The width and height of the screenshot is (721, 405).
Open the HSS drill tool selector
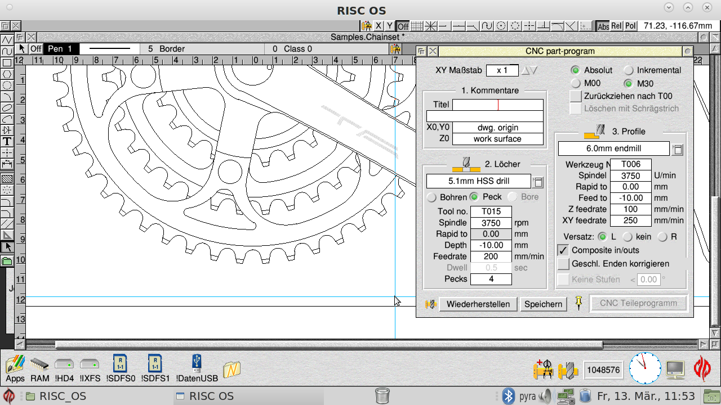pyautogui.click(x=538, y=181)
